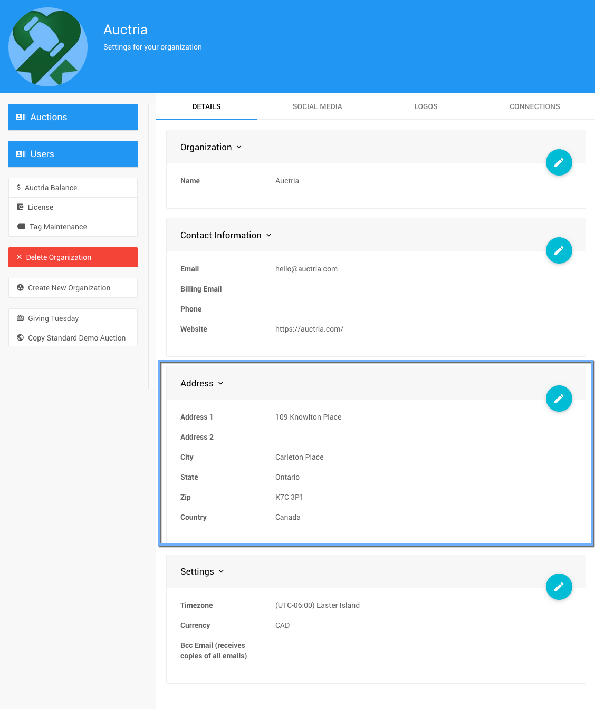Click the Address section edit pencil
Viewport: 595px width, 709px height.
click(x=559, y=399)
